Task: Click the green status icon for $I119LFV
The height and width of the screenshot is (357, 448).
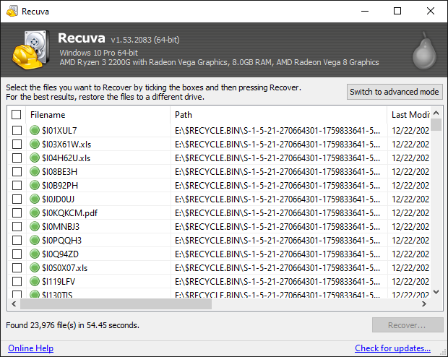Action: point(35,281)
